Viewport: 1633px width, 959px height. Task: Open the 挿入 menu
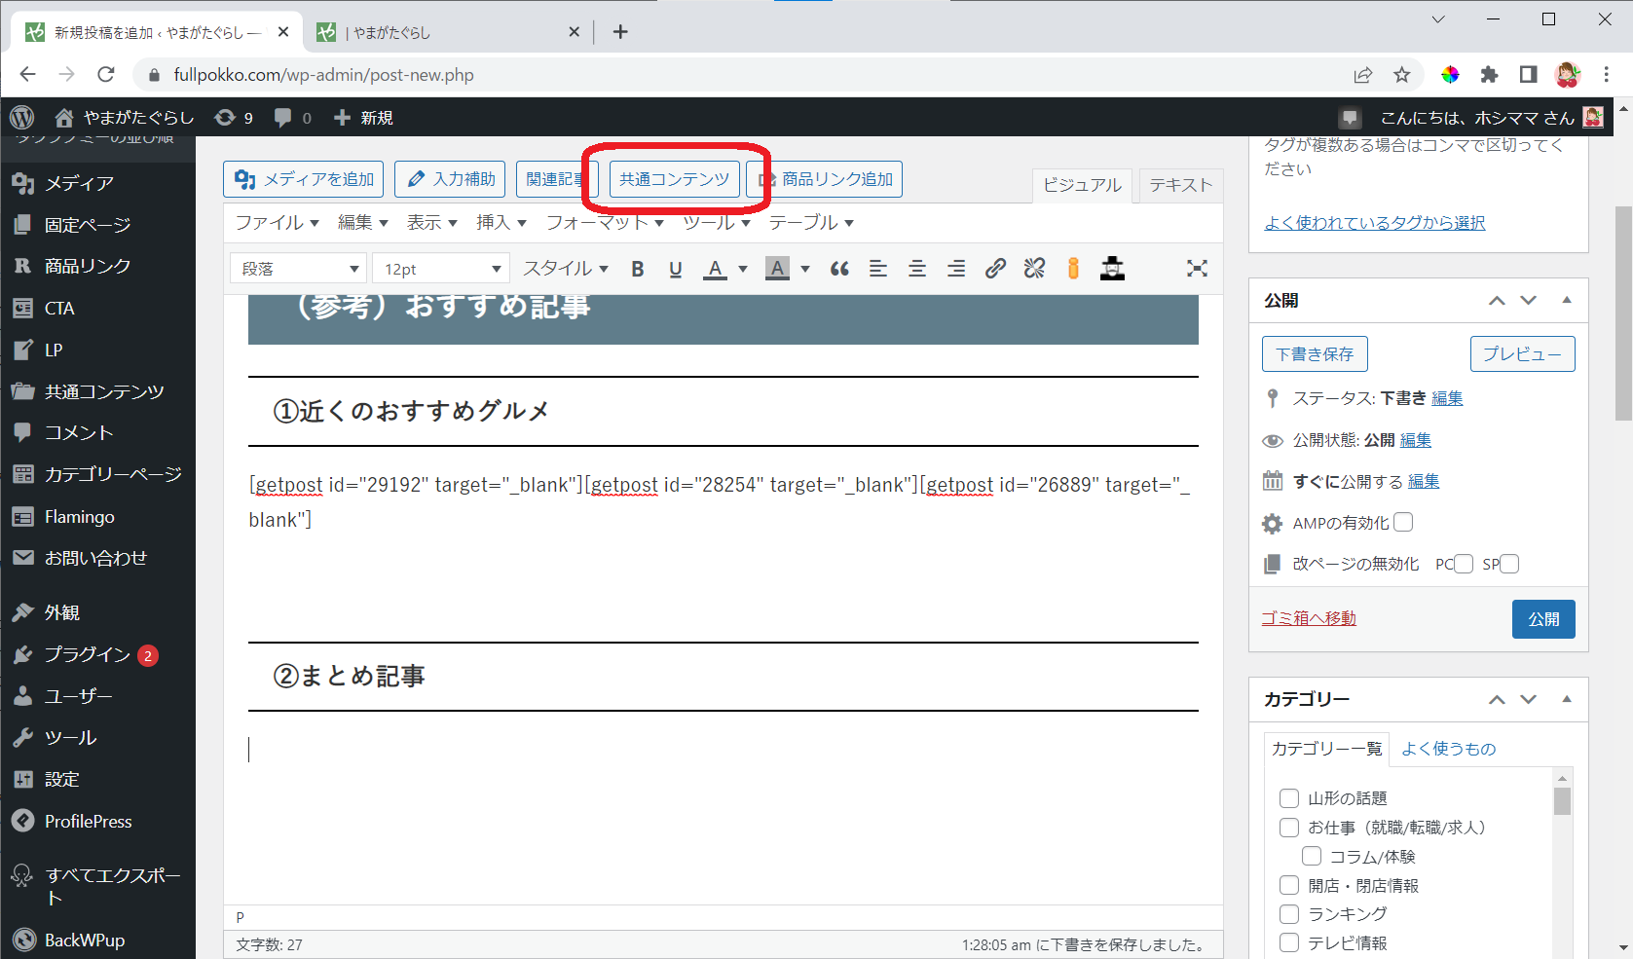click(x=501, y=223)
